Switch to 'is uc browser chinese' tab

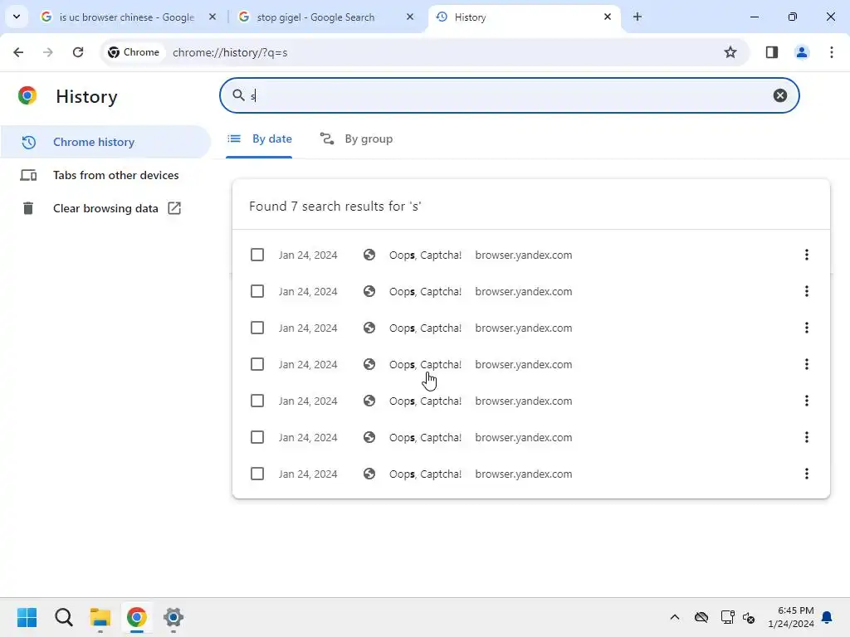tap(126, 17)
